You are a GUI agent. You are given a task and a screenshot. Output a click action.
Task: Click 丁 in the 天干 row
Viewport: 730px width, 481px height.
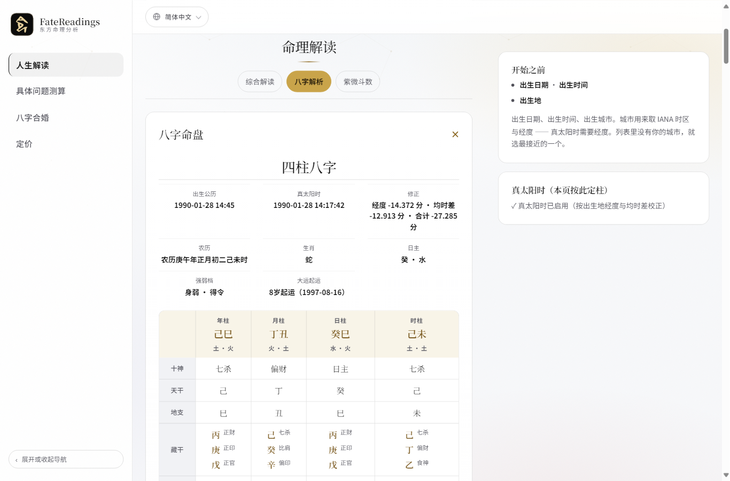pyautogui.click(x=278, y=391)
